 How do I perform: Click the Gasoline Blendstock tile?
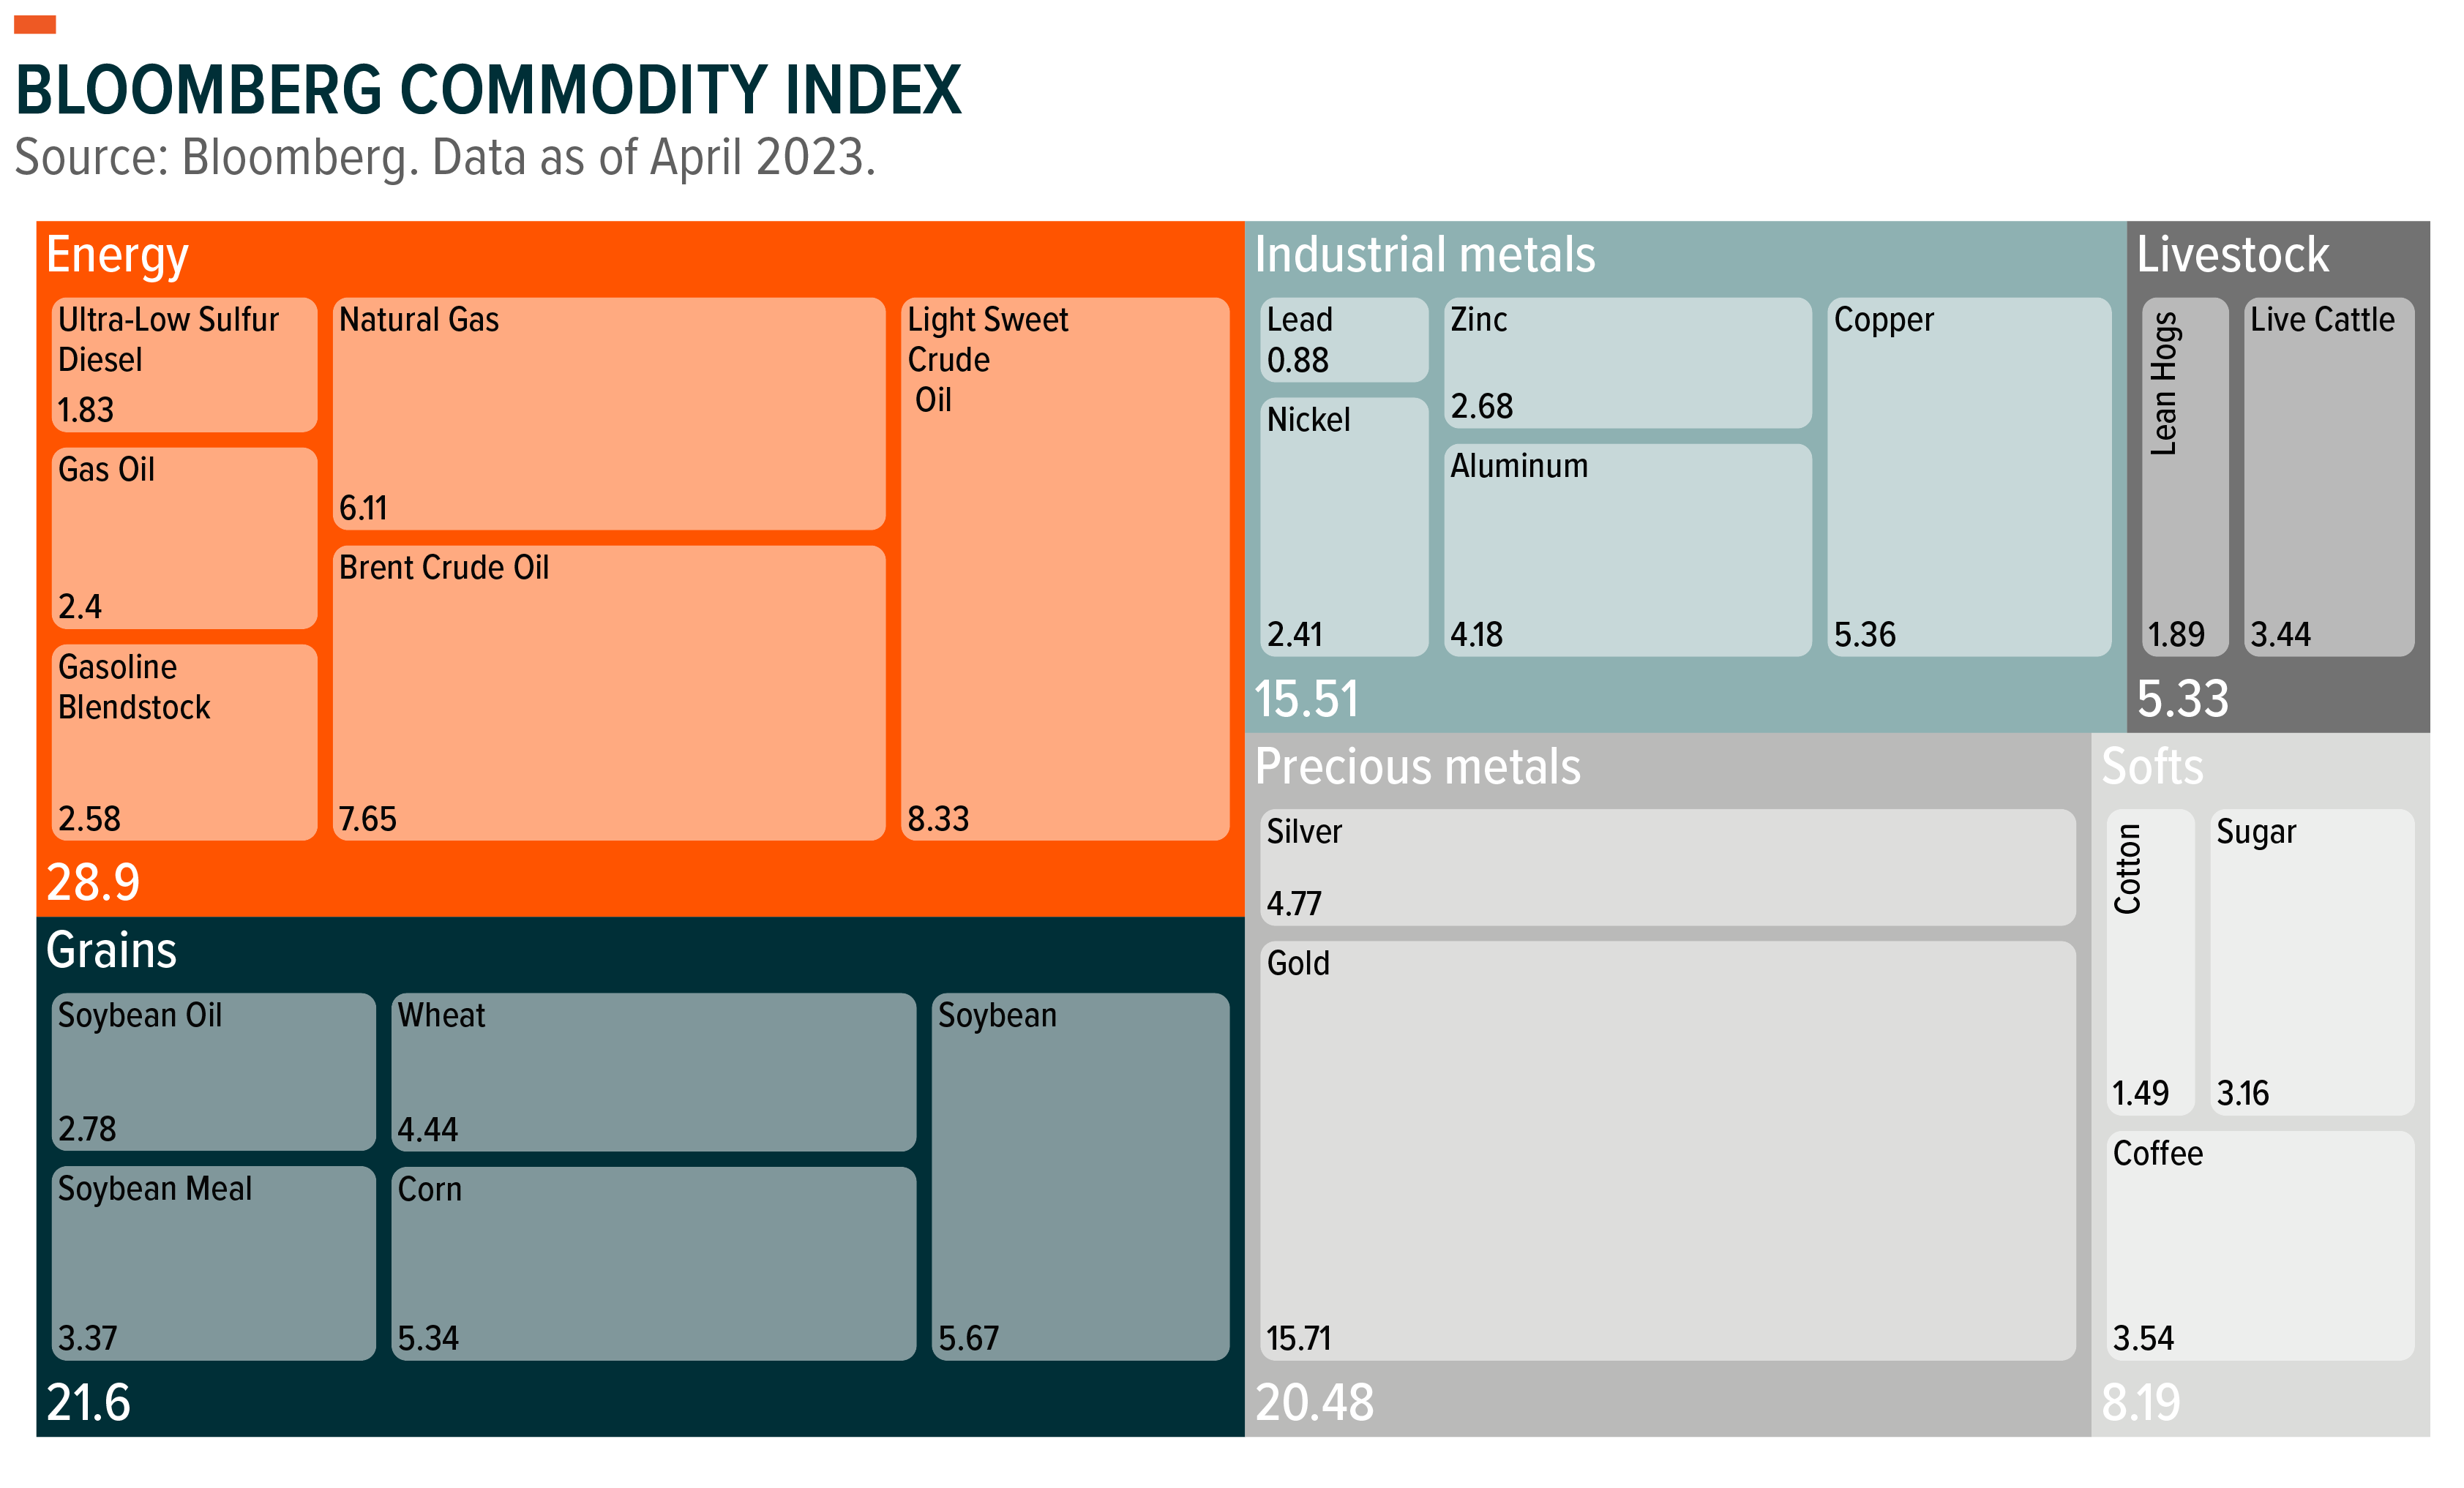coord(184,742)
